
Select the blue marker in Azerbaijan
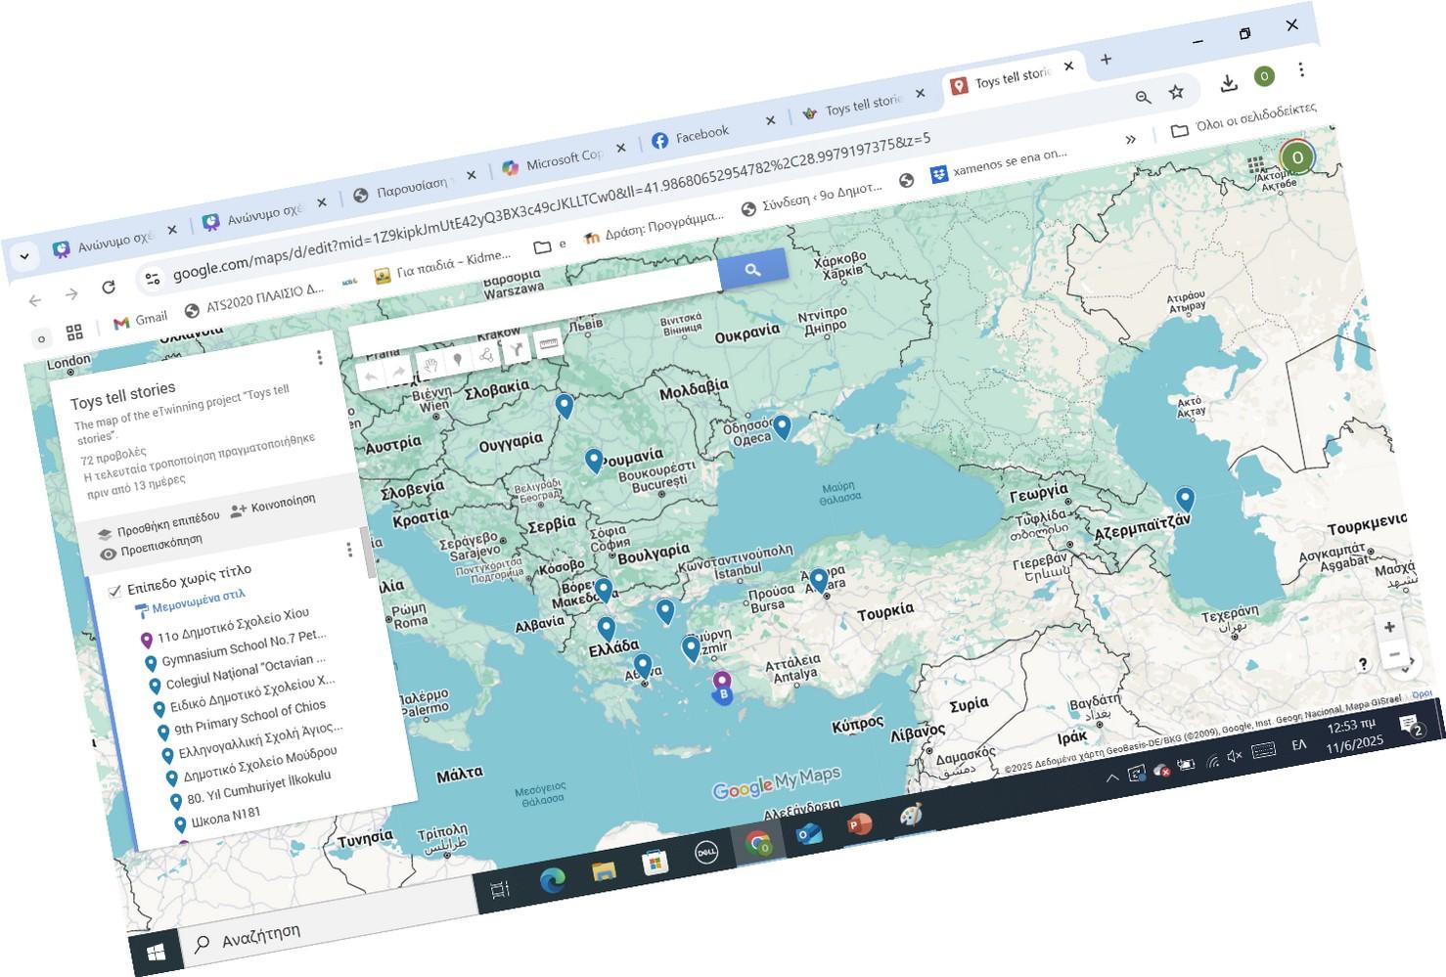tap(1185, 500)
